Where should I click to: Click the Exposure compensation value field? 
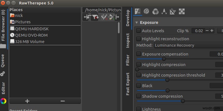coord(216,54)
